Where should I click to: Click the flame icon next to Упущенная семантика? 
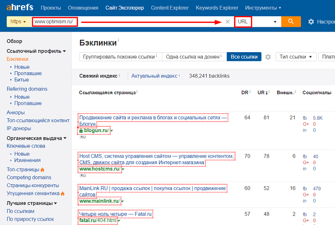(x=63, y=193)
